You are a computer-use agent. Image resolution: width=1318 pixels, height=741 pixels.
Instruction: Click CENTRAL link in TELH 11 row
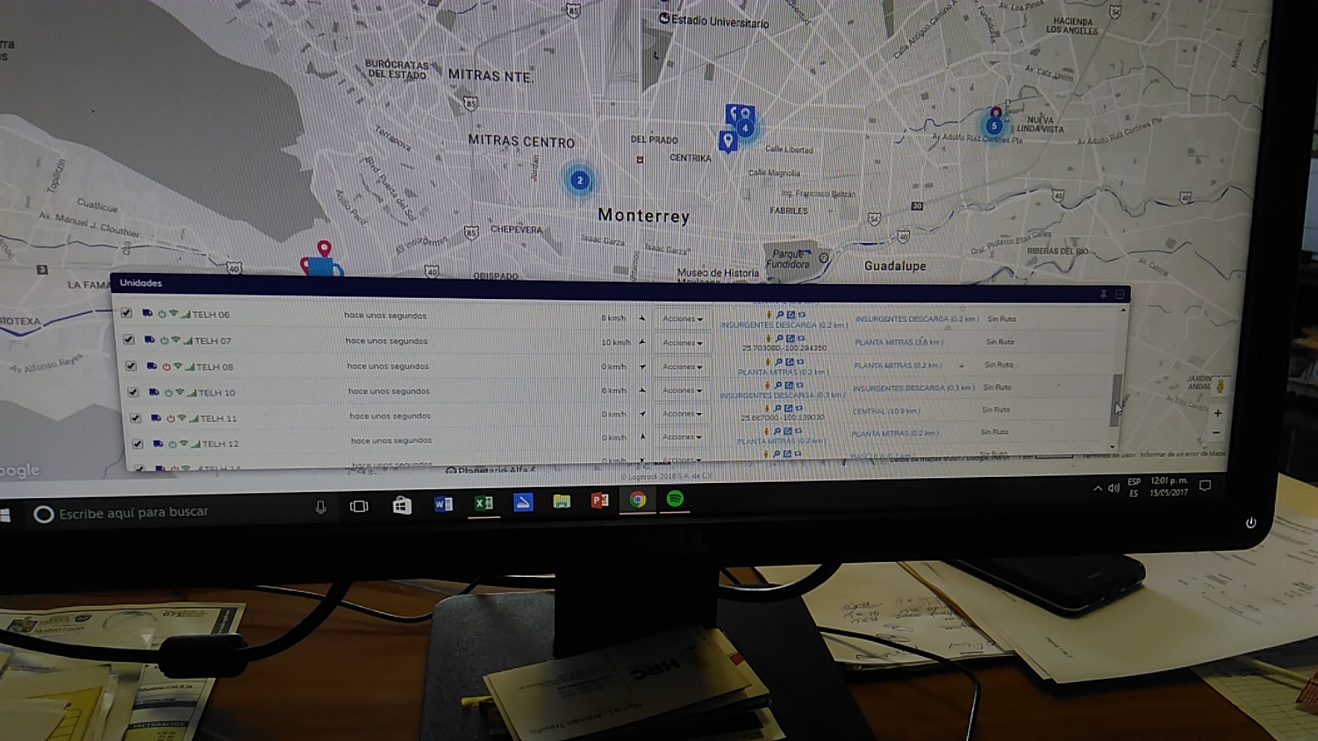tap(884, 411)
